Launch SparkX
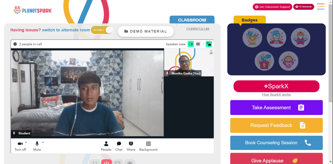333x164 pixels. click(276, 86)
